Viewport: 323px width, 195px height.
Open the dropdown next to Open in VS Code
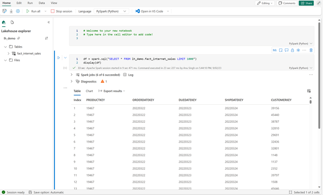coord(168,11)
